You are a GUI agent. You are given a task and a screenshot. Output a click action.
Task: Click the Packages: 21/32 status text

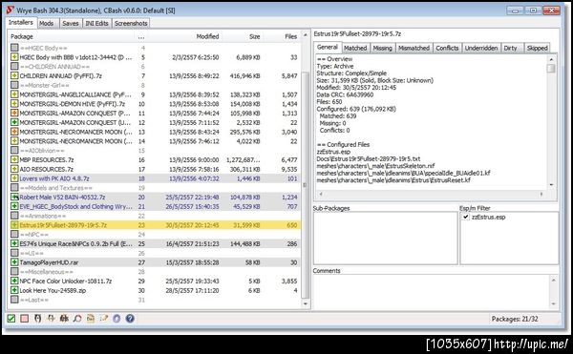pyautogui.click(x=515, y=319)
